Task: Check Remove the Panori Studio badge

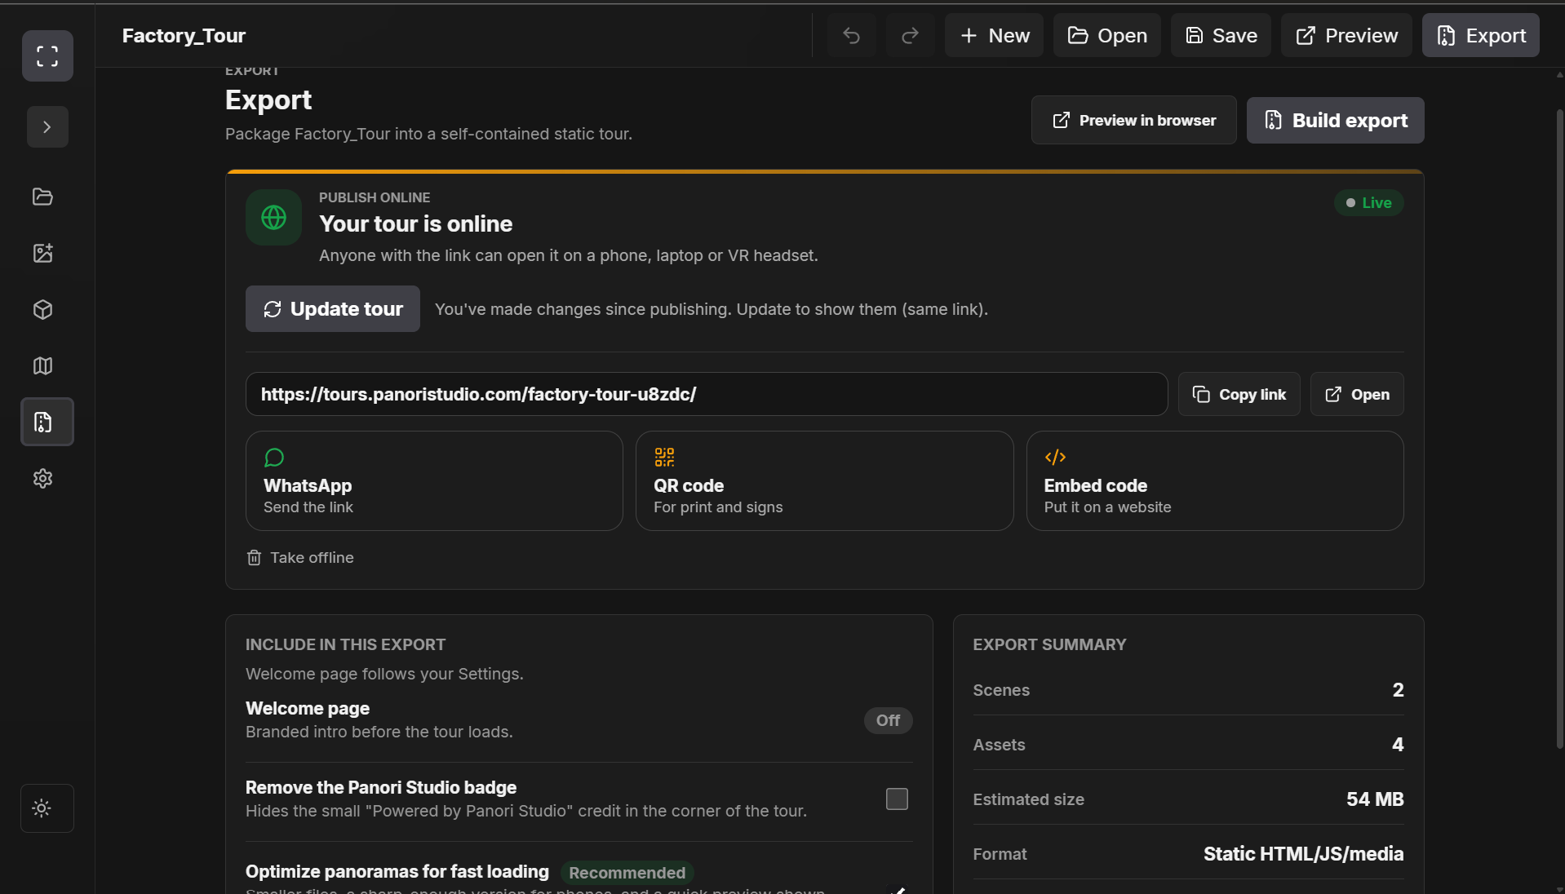Action: click(897, 799)
